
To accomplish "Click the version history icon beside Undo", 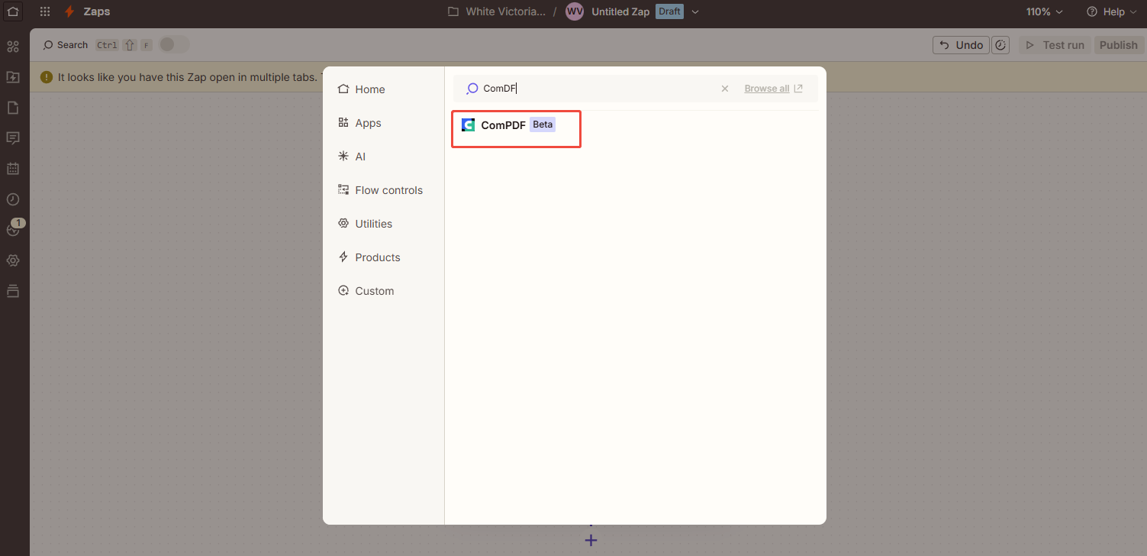I will (1000, 44).
